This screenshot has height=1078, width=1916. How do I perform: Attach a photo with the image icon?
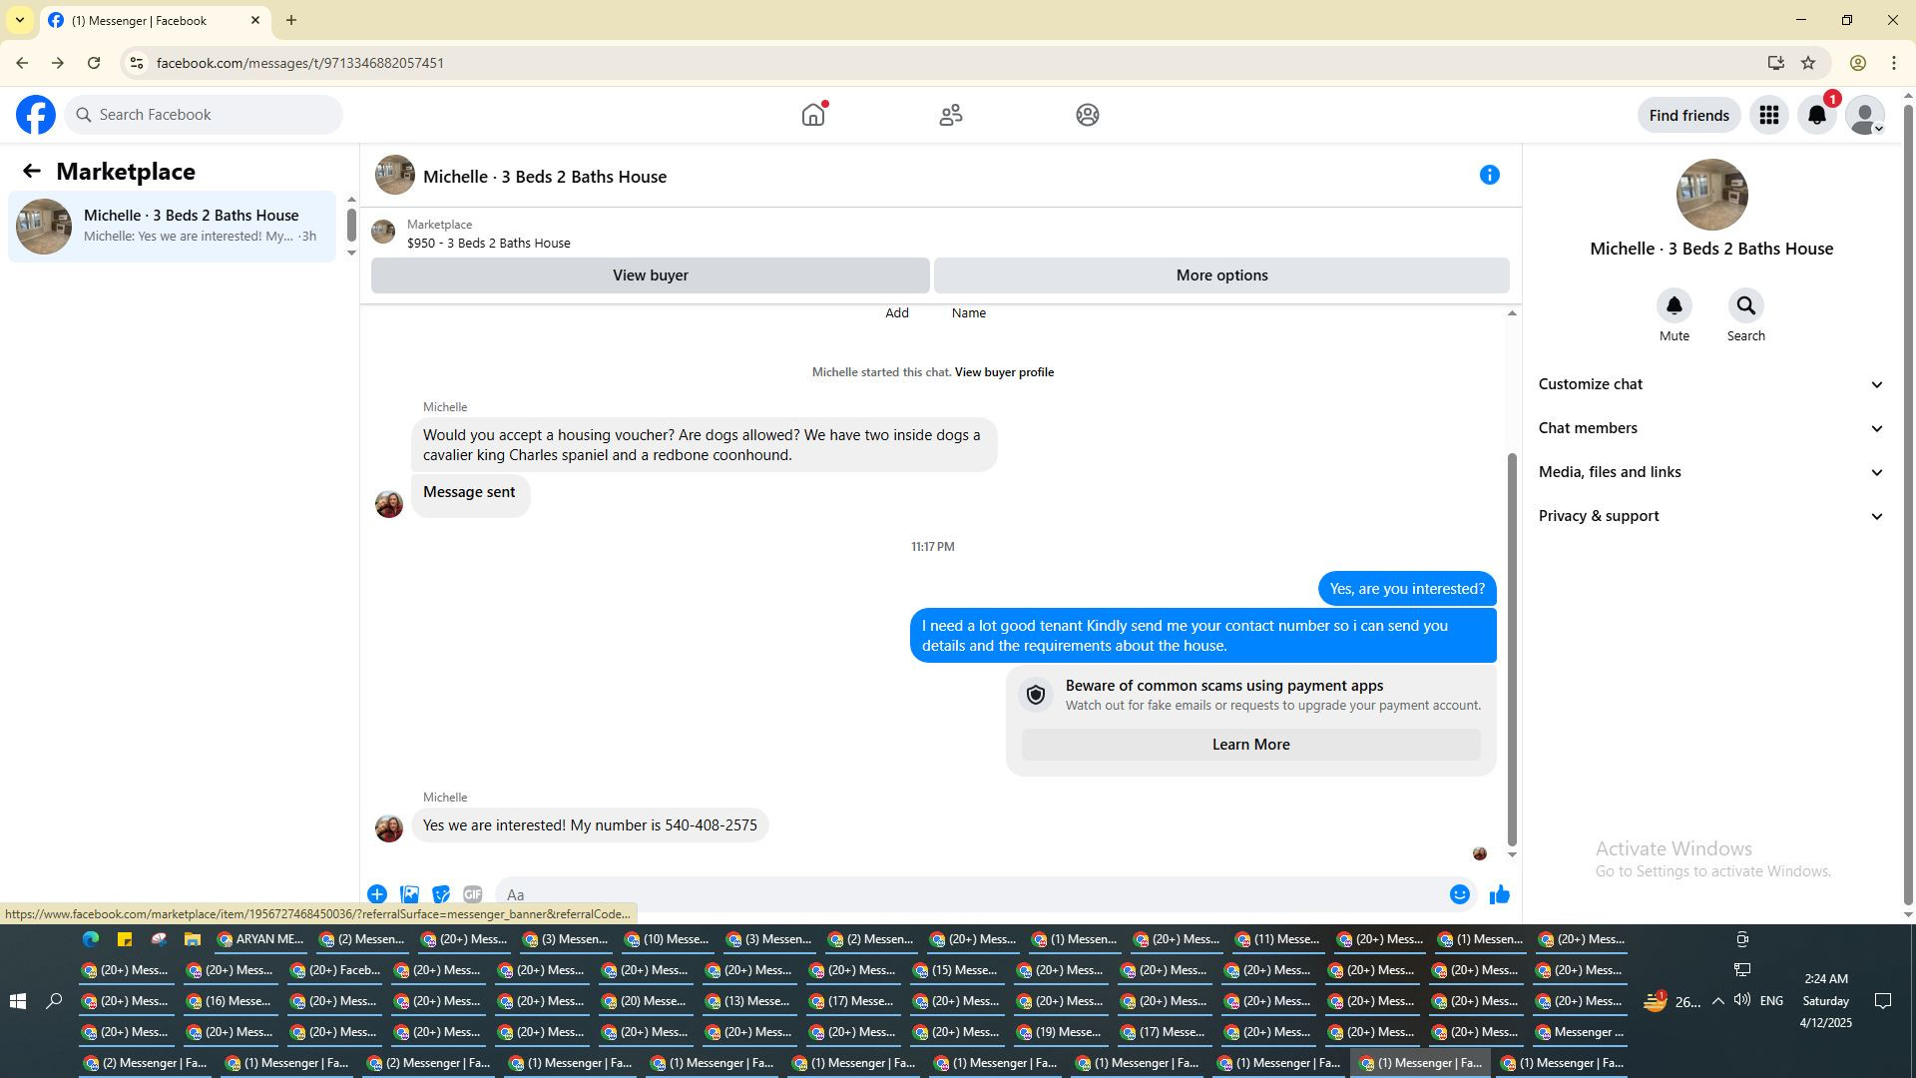pos(409,894)
